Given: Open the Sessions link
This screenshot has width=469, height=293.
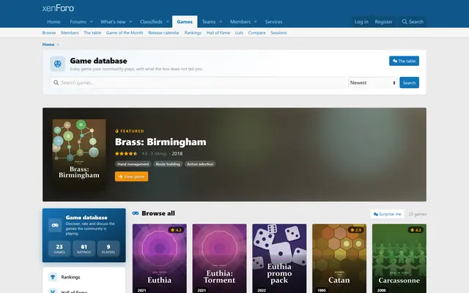Looking at the screenshot, I should pyautogui.click(x=278, y=33).
